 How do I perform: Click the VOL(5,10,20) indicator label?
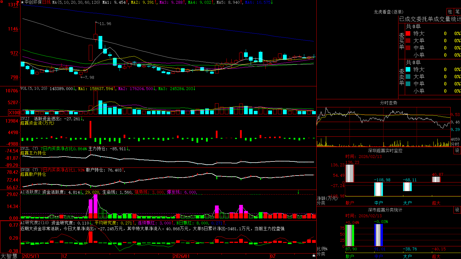(x=34, y=89)
